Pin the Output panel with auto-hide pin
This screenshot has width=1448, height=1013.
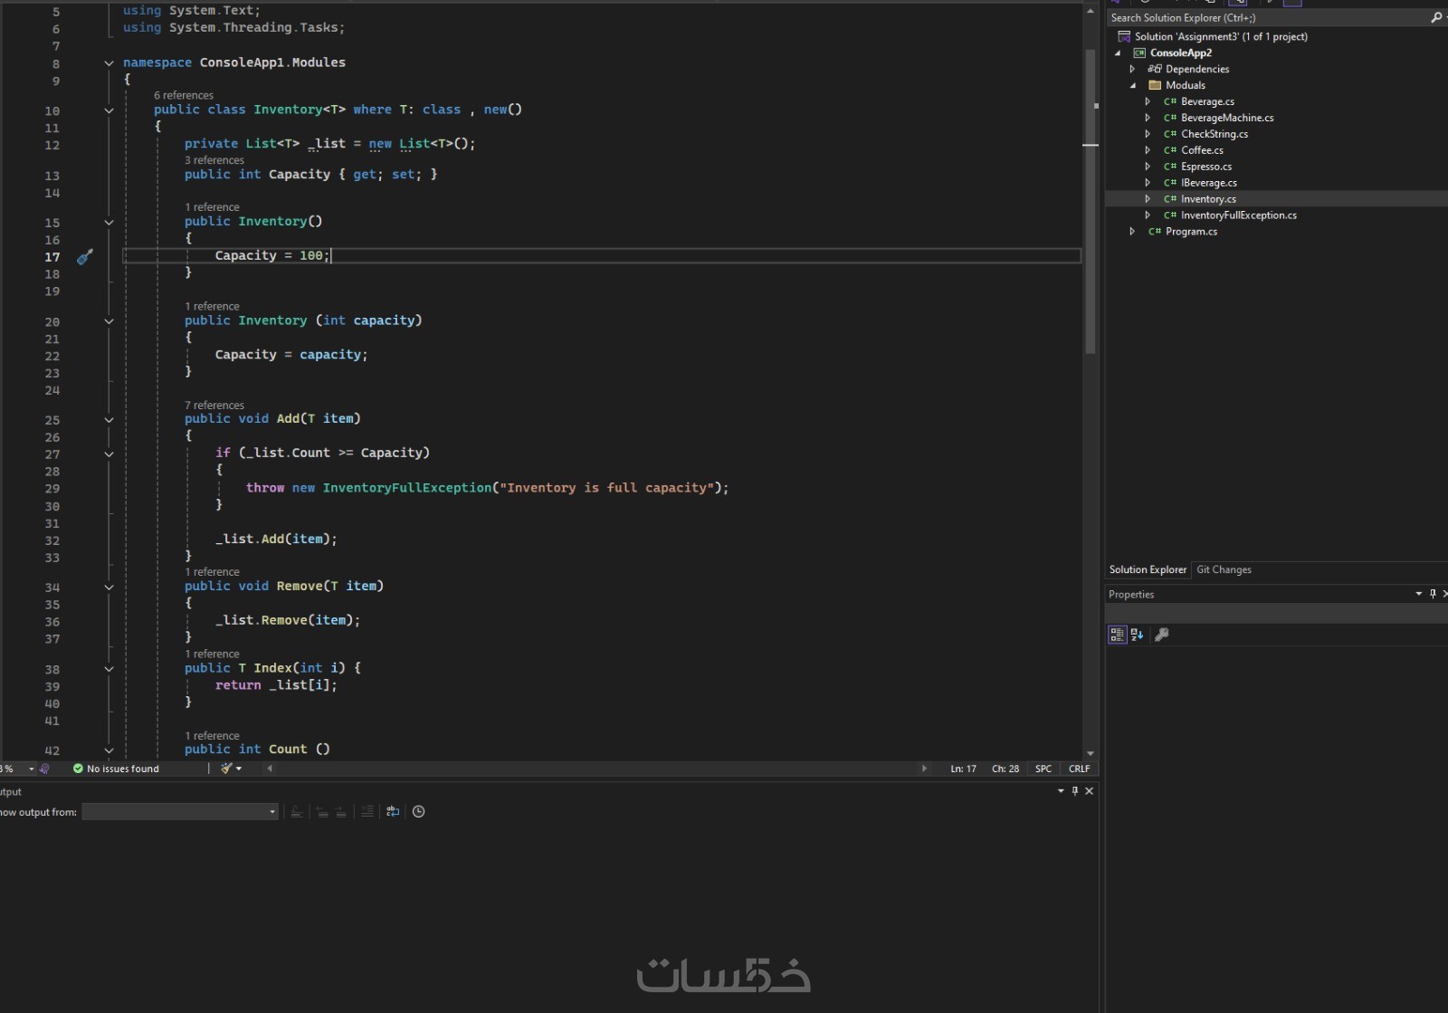[1075, 791]
